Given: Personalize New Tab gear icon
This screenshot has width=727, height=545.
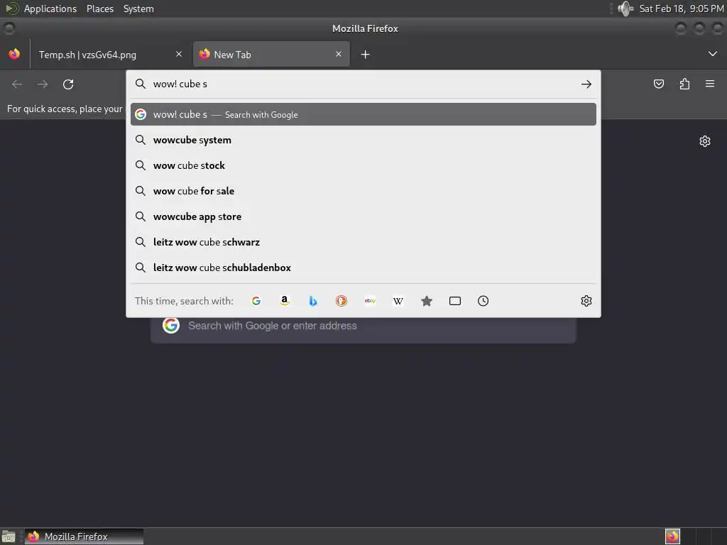Looking at the screenshot, I should [x=705, y=141].
